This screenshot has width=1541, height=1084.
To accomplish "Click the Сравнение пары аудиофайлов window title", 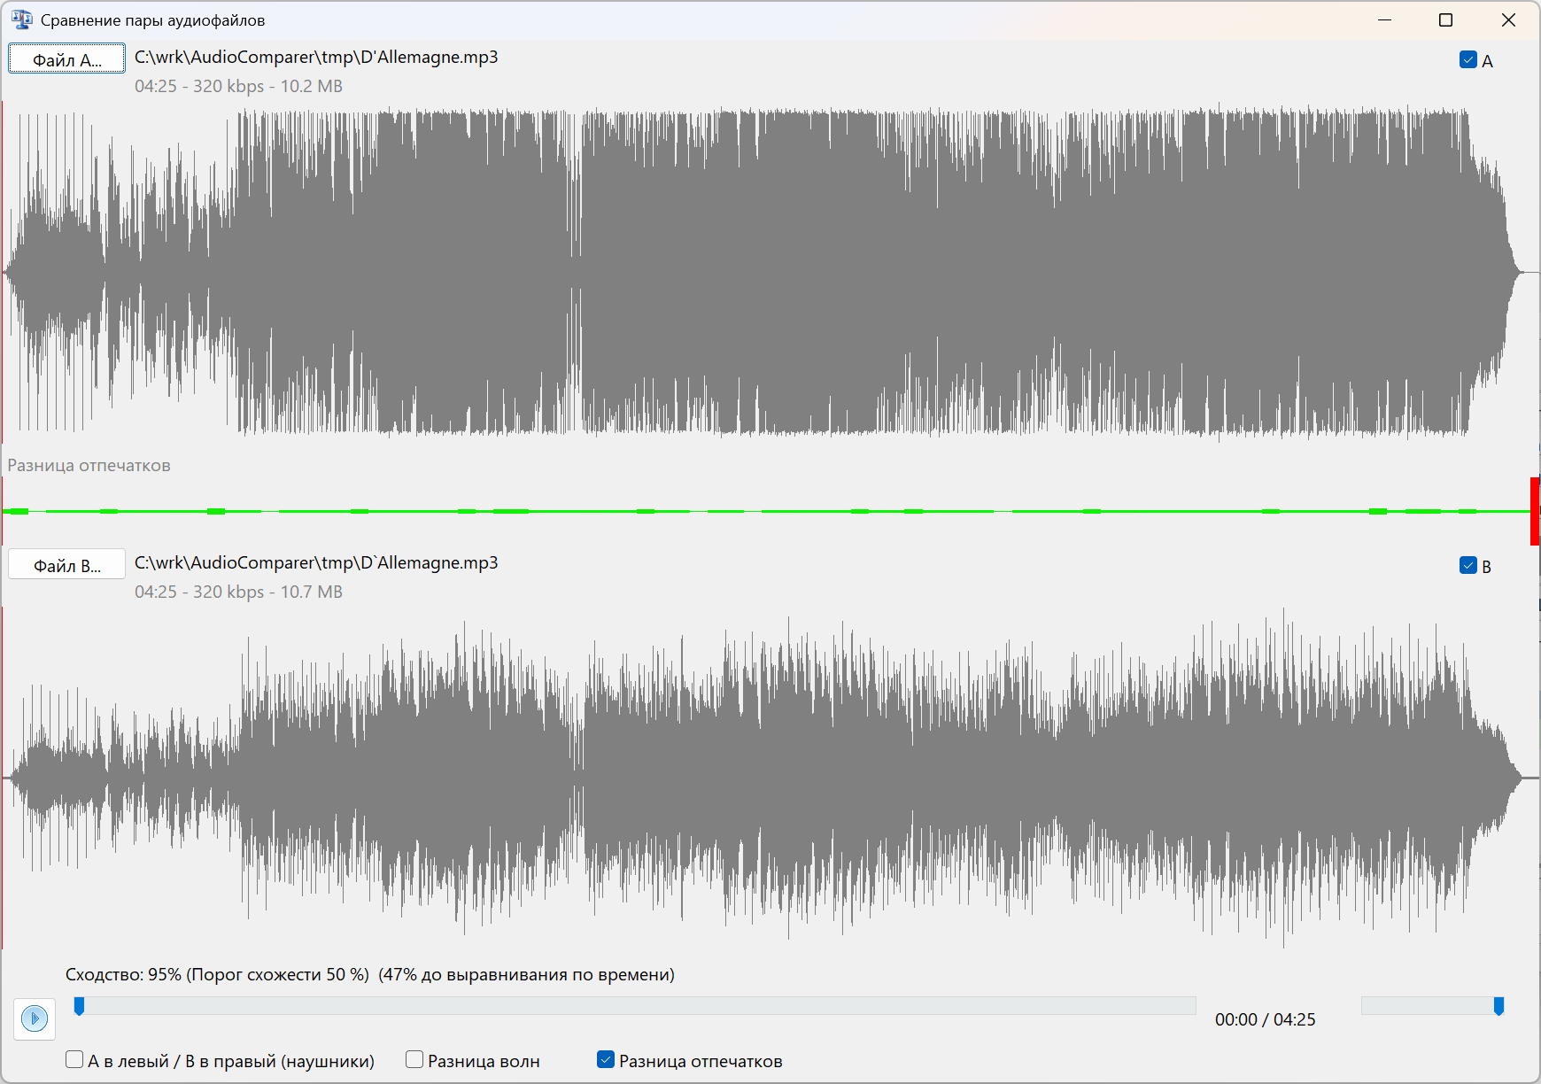I will (152, 19).
